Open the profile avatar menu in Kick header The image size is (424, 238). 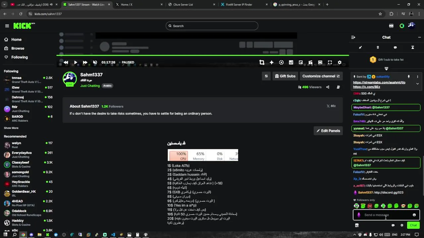click(x=411, y=25)
